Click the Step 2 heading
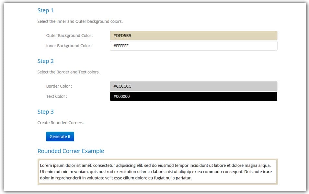Image resolution: width=309 pixels, height=194 pixels. pyautogui.click(x=45, y=61)
